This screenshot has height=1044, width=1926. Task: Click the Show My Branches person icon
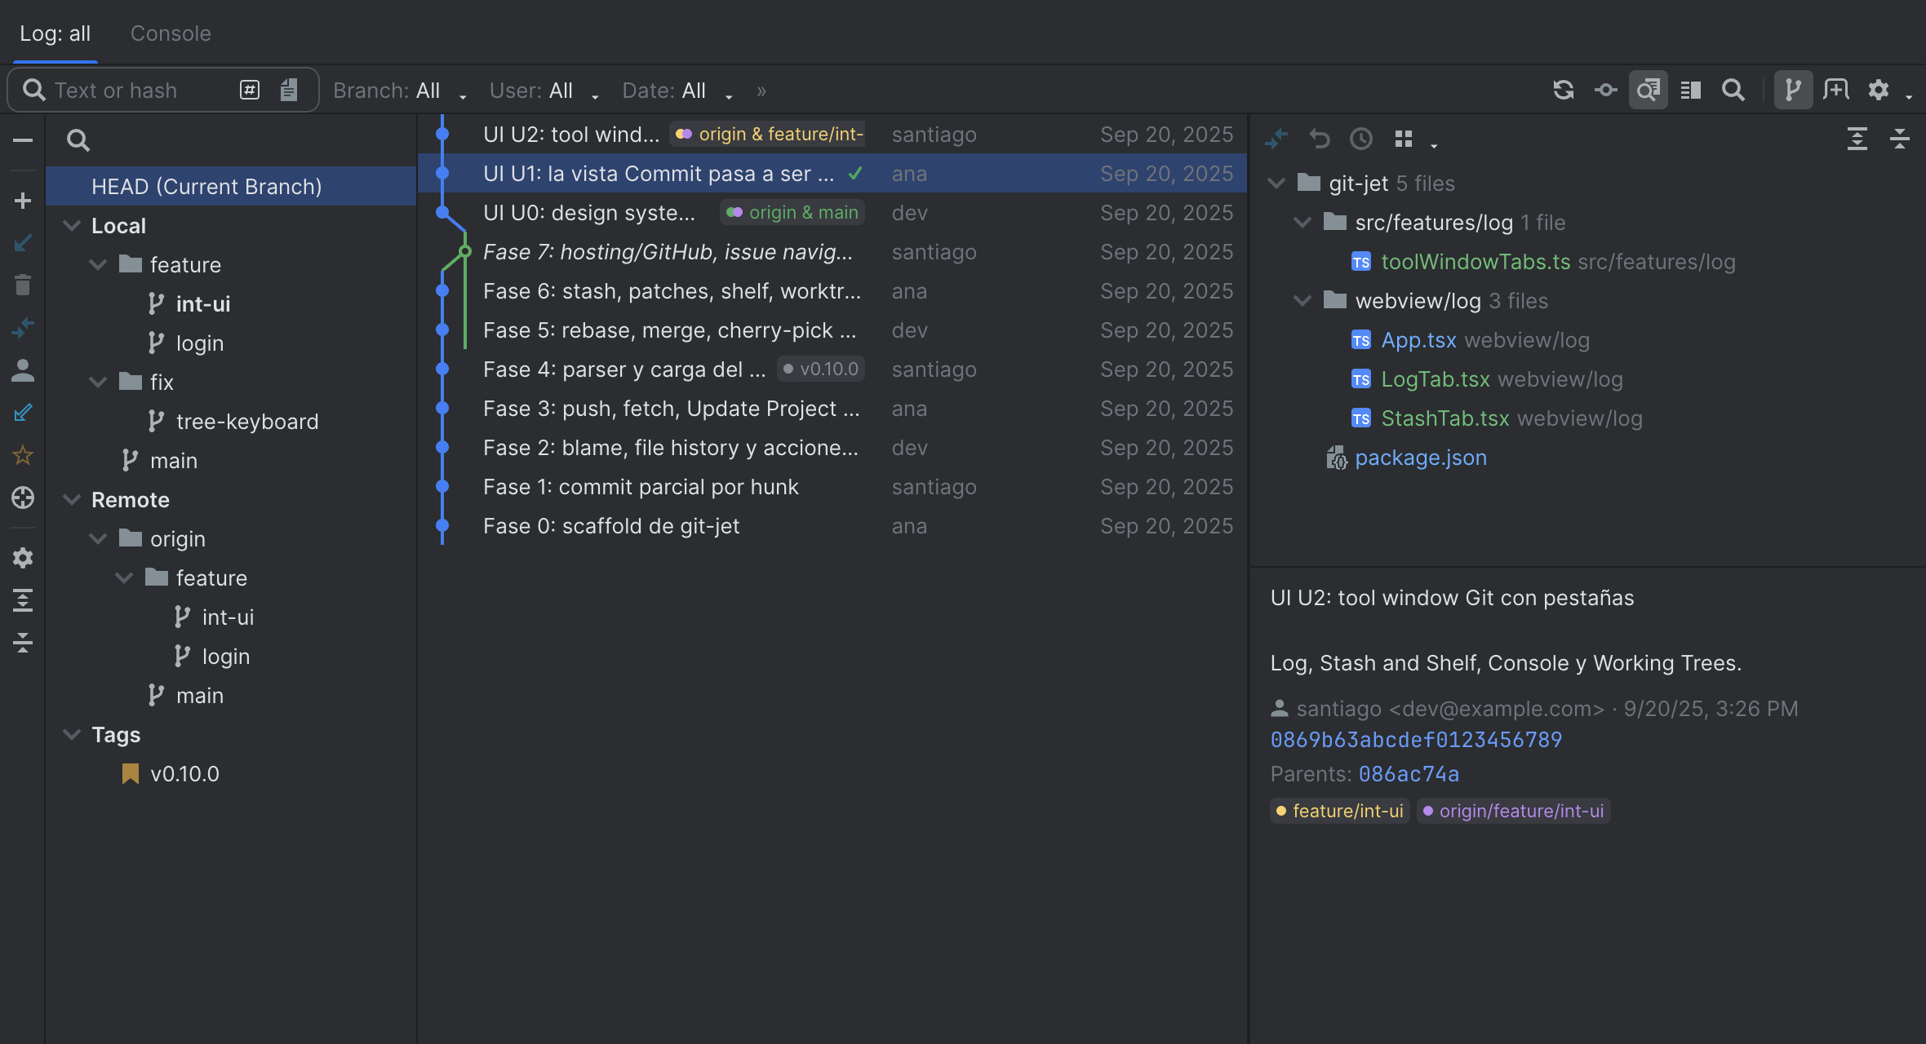tap(23, 370)
